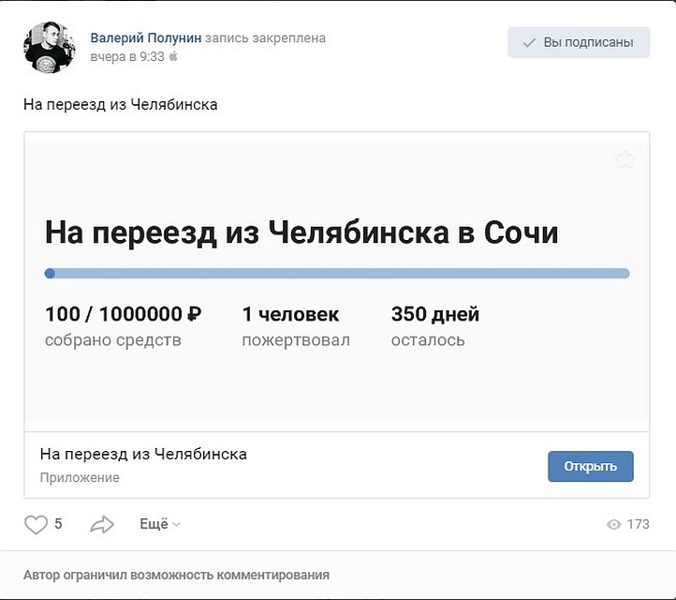Click the chevron next to Ещё
676x600 pixels.
click(177, 525)
